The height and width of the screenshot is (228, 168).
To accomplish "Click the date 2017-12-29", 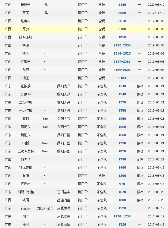I will pos(156,200).
